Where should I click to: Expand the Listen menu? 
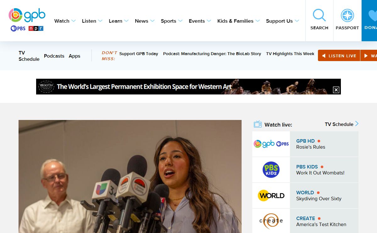coord(92,21)
